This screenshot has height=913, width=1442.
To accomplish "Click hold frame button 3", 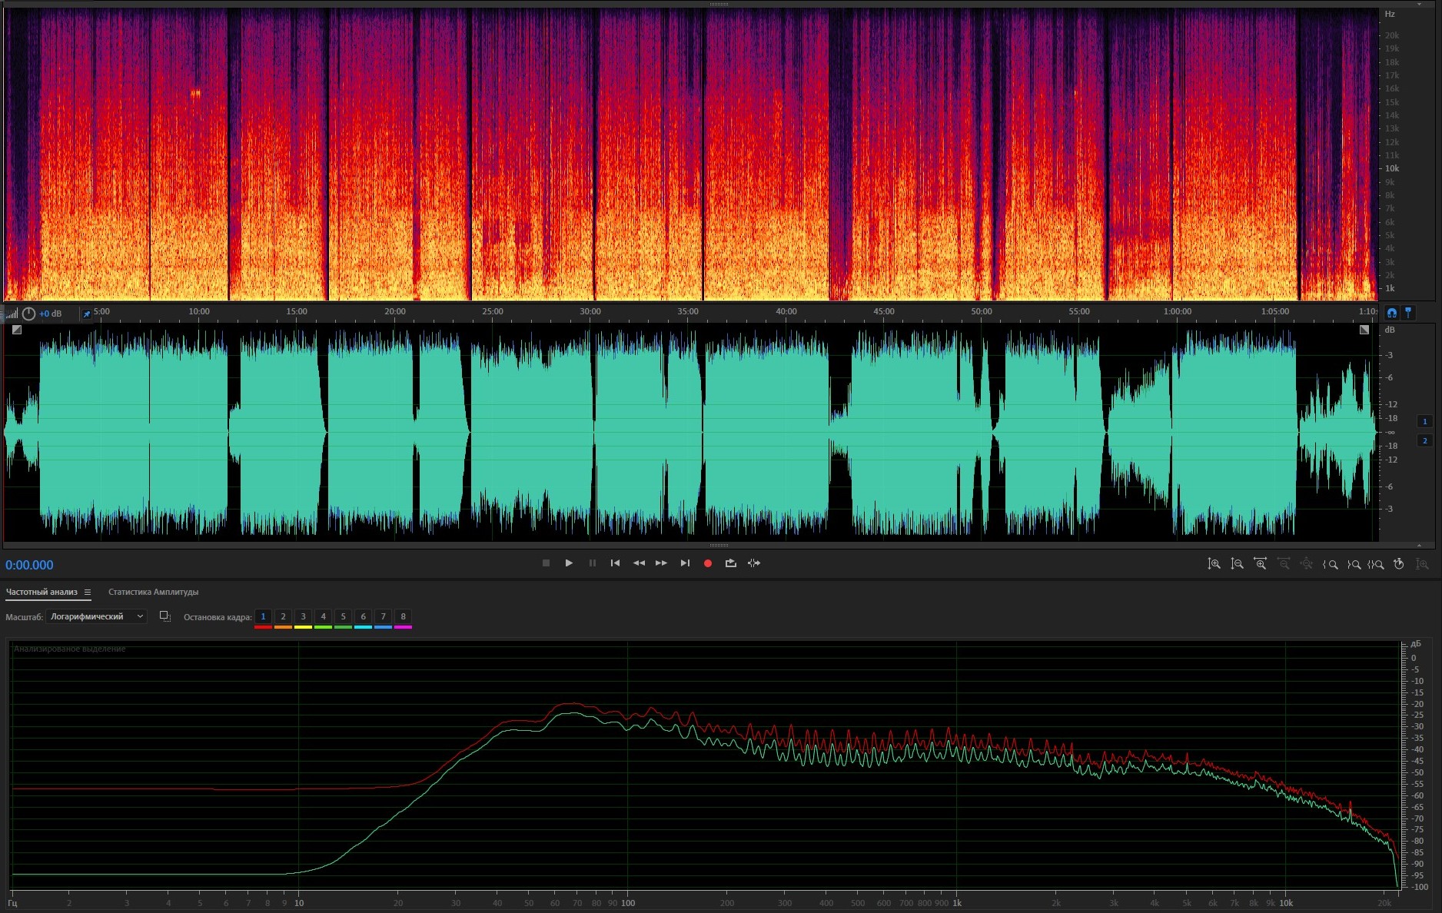I will tap(303, 616).
